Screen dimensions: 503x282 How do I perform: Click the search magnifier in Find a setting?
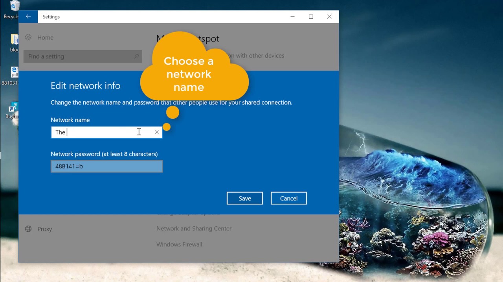click(x=136, y=56)
